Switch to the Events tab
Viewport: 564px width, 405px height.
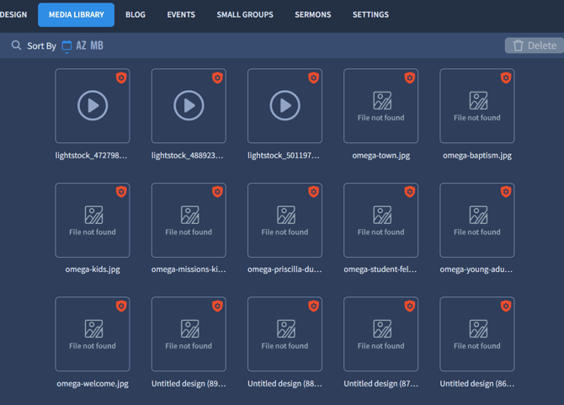(181, 14)
